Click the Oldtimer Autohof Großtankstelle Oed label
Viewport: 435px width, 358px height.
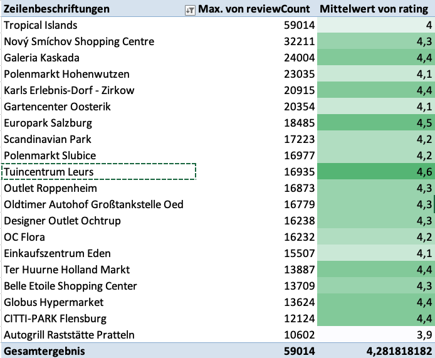(93, 204)
